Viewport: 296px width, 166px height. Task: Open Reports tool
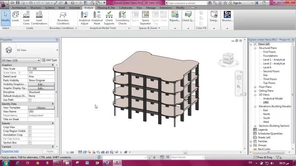pyautogui.click(x=175, y=17)
